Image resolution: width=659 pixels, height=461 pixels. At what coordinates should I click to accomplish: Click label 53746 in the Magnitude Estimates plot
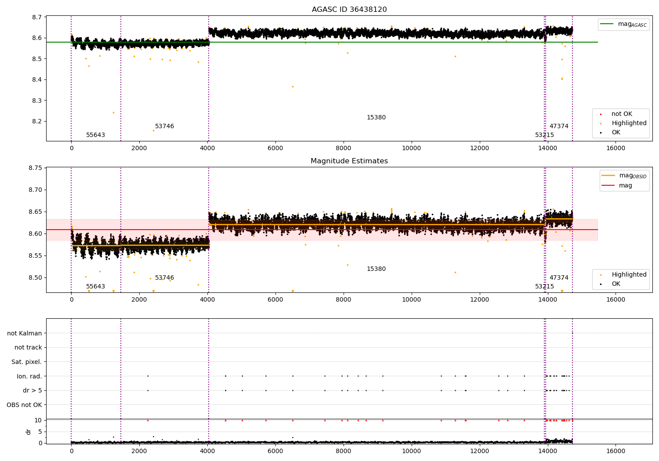165,278
